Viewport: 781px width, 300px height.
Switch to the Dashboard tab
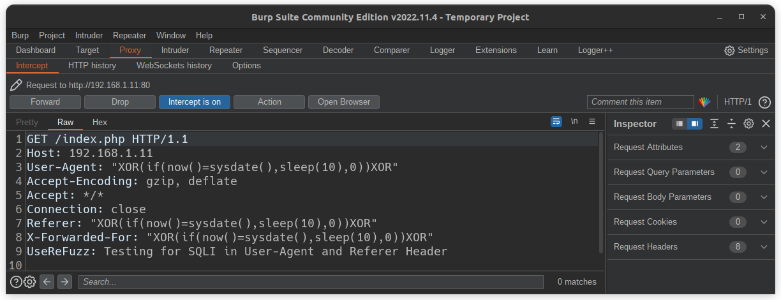36,50
